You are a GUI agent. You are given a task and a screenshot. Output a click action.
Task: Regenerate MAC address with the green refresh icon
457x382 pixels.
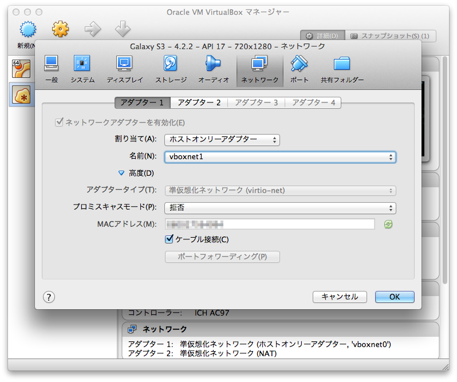point(388,224)
